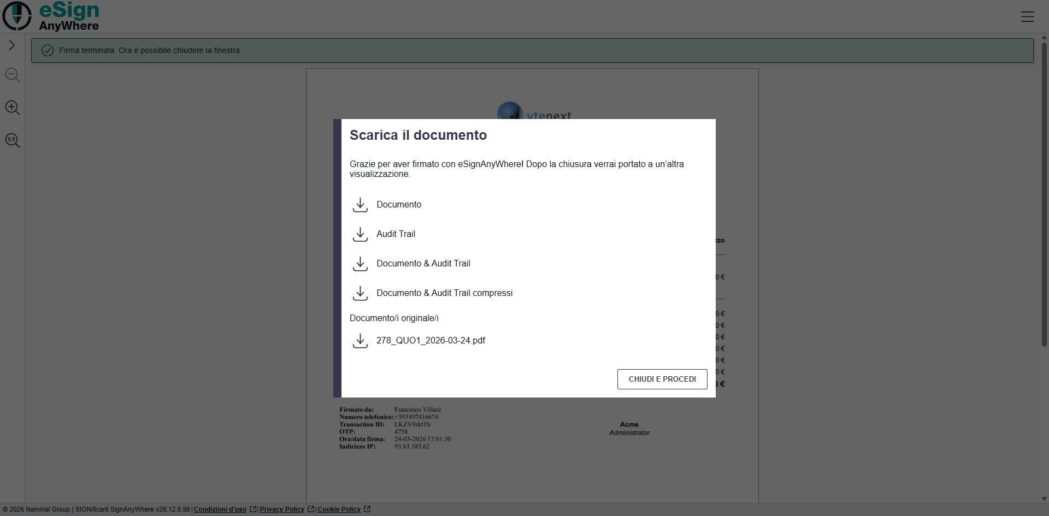Download icon for Documento & Audit Trail compressi
Viewport: 1049px width, 516px height.
coord(360,293)
